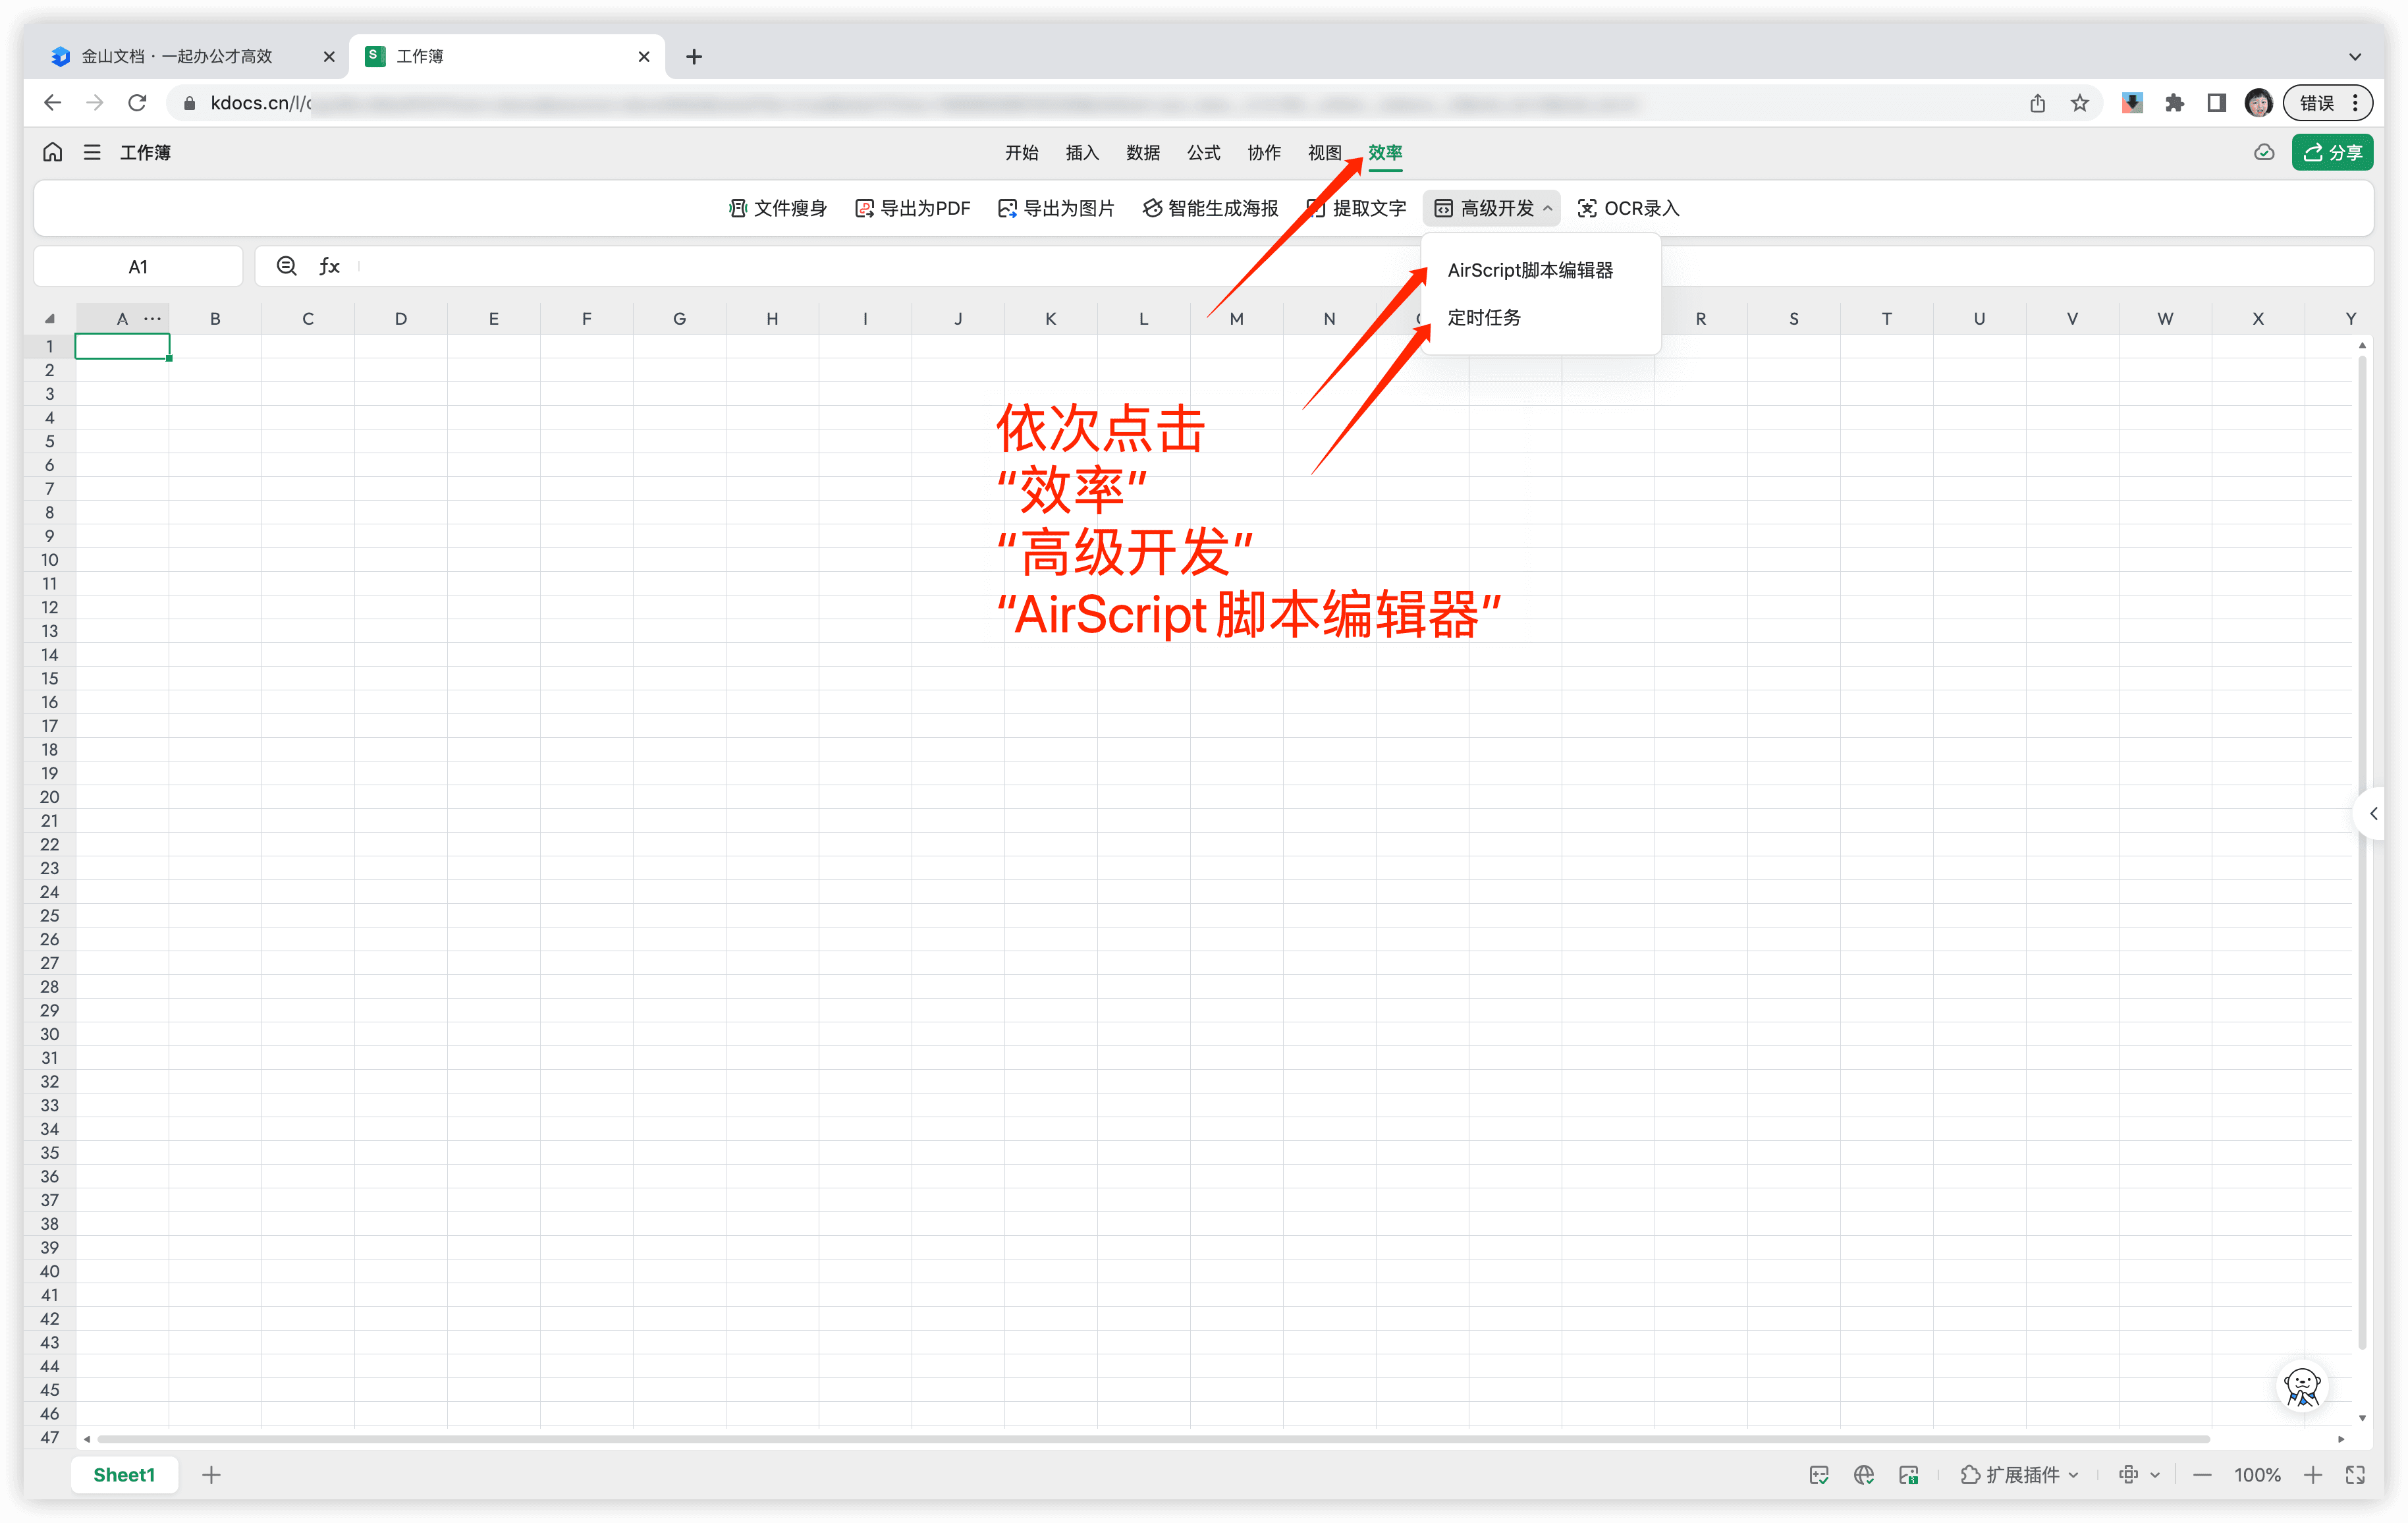
Task: Open 智能生成海报 poster generator
Action: point(1210,208)
